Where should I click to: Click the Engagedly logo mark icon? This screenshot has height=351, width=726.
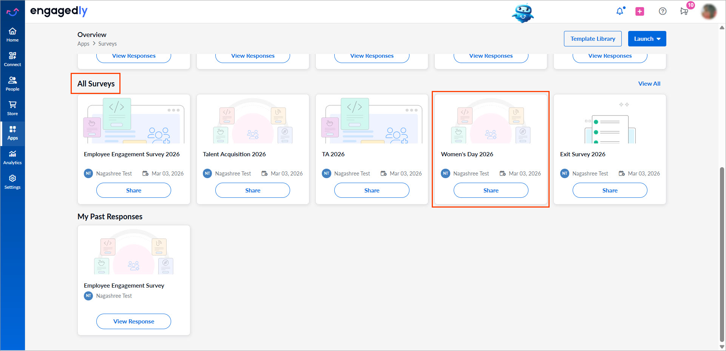(x=12, y=12)
